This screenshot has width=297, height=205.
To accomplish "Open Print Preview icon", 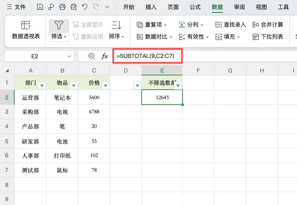I will 74,7.
